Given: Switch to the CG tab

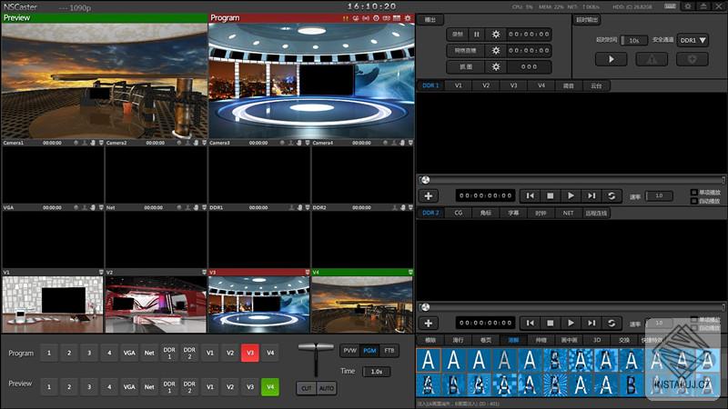Looking at the screenshot, I should coord(459,213).
